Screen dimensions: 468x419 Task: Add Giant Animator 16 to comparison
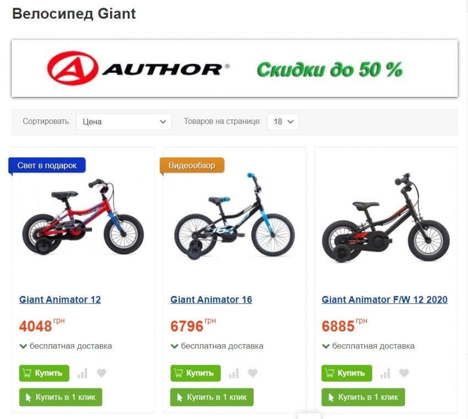(x=233, y=373)
